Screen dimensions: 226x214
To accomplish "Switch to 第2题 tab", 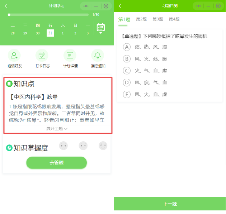I will (141, 19).
